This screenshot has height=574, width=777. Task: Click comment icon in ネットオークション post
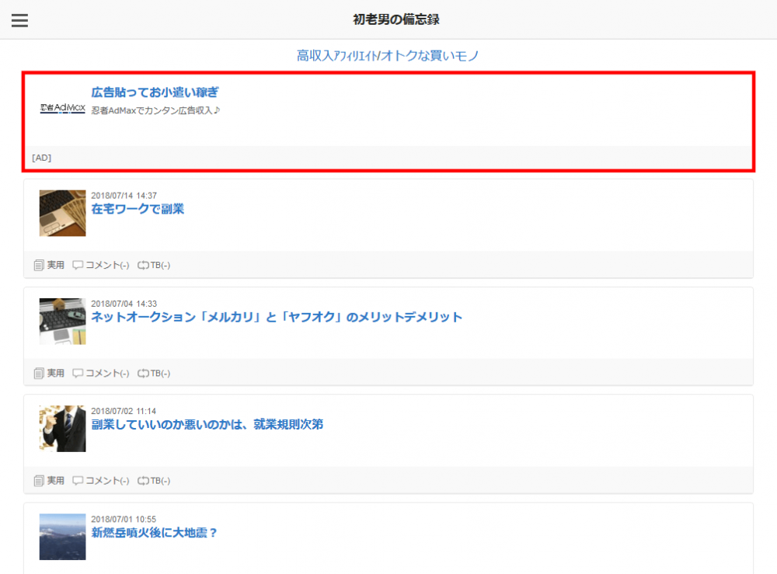[78, 373]
